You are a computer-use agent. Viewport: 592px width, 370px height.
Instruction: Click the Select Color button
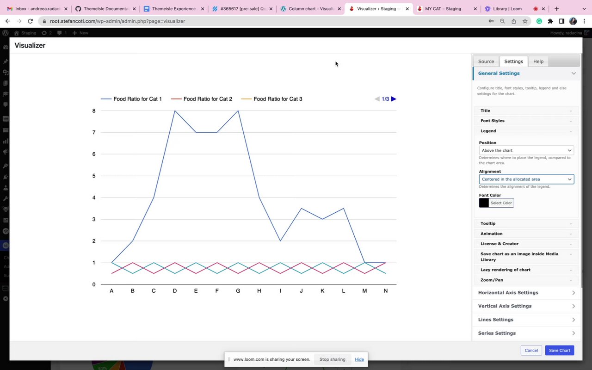(x=501, y=203)
